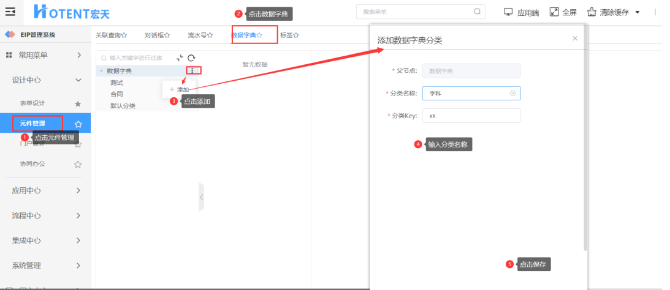Toggle favorite star for 协同办公
This screenshot has height=290, width=670.
click(78, 164)
